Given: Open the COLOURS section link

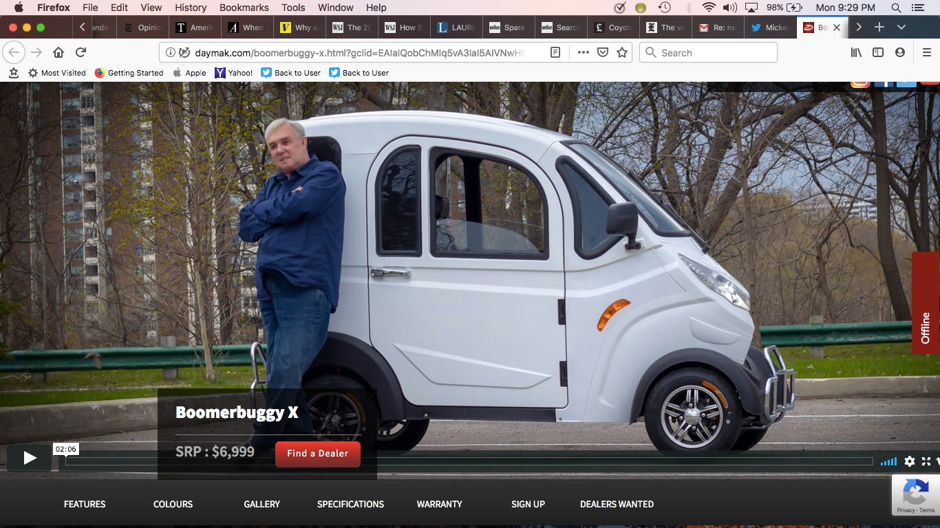Looking at the screenshot, I should tap(173, 504).
